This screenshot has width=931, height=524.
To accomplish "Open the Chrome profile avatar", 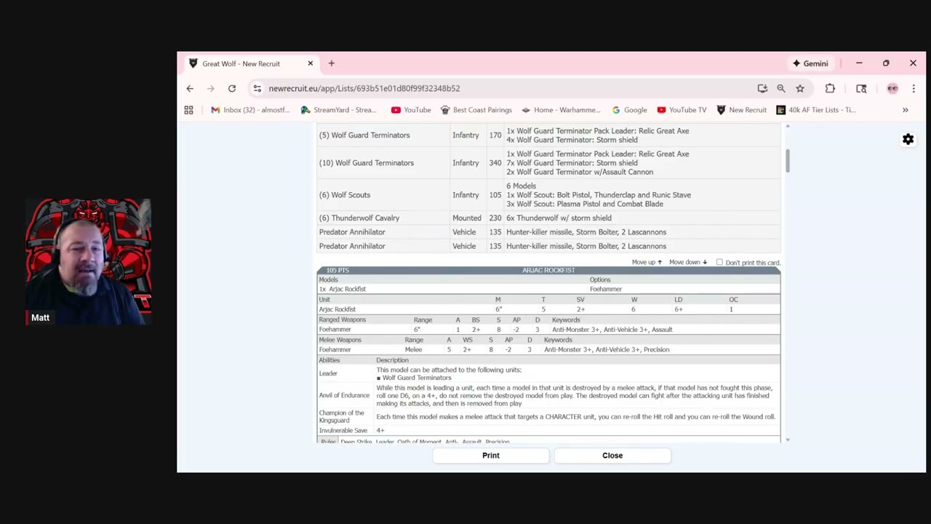I will pyautogui.click(x=892, y=88).
